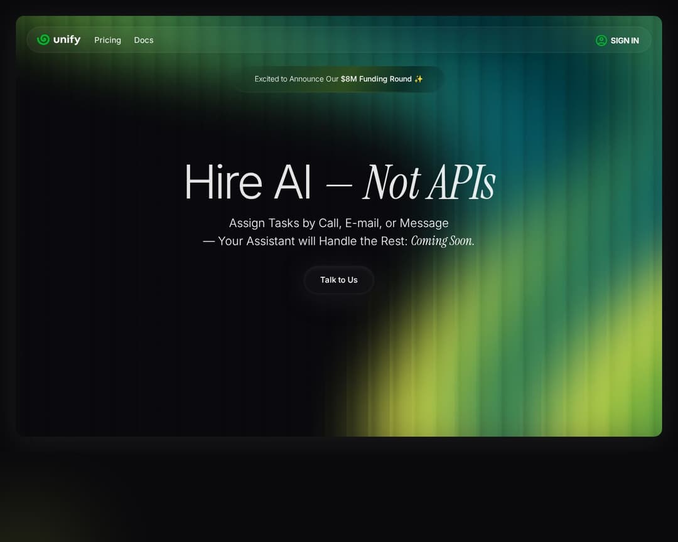Click the "Hire AI" headline text

pos(247,183)
